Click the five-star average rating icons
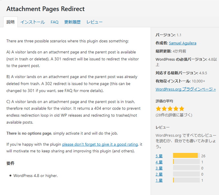The height and width of the screenshot is (195, 219). click(170, 109)
